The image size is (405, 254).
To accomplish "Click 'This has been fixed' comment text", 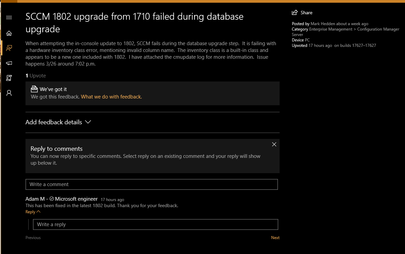I will click(102, 206).
